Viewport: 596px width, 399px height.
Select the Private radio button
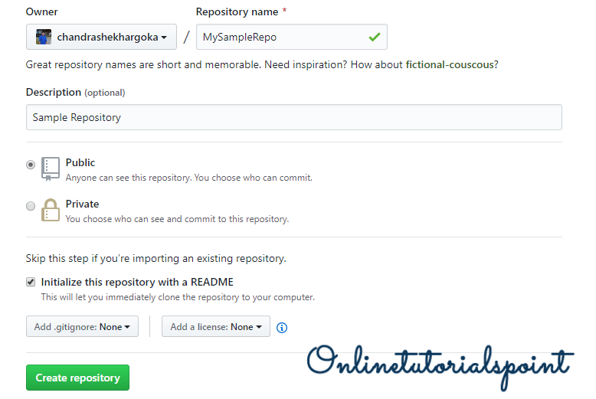[31, 205]
